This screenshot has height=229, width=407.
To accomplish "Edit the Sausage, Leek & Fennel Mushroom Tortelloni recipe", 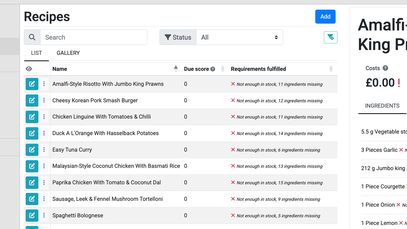I will 32,199.
